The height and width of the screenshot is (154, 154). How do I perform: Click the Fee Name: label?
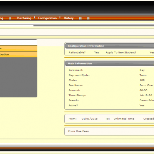coord(76,85)
